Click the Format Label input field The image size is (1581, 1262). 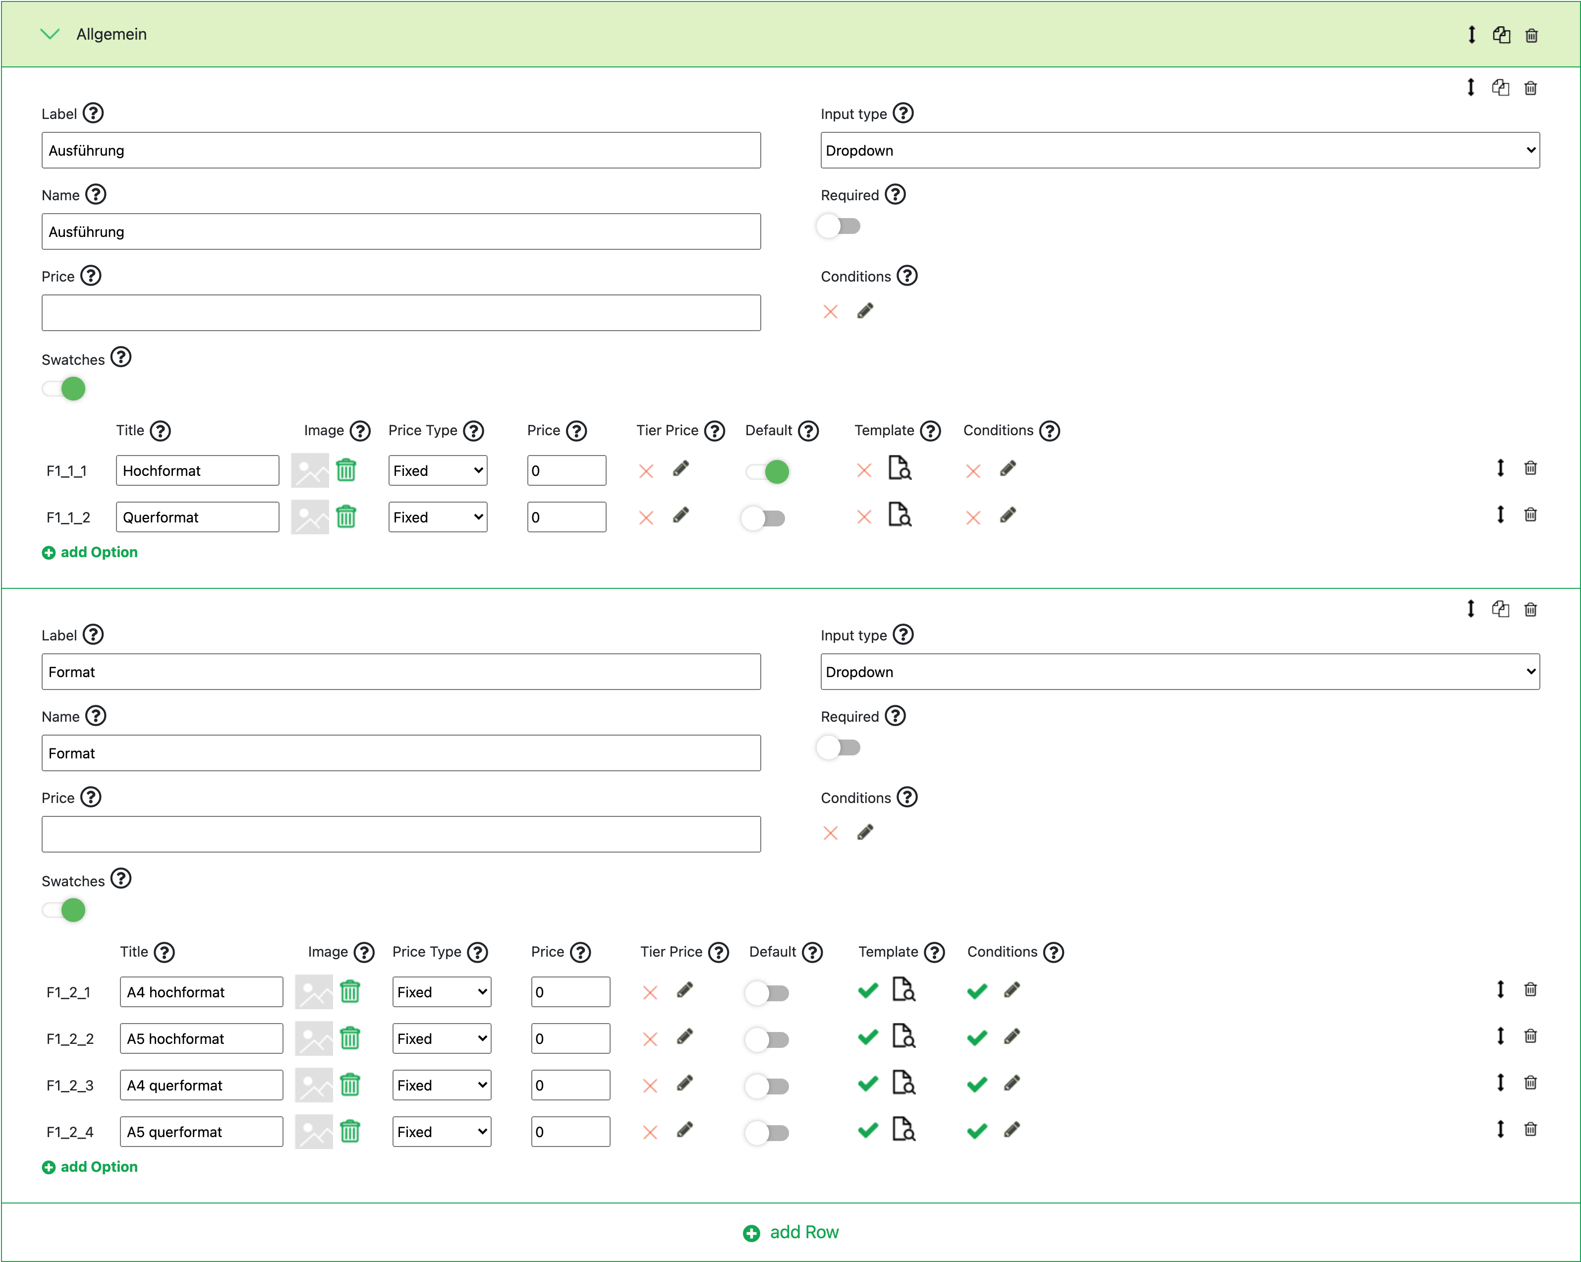(400, 672)
